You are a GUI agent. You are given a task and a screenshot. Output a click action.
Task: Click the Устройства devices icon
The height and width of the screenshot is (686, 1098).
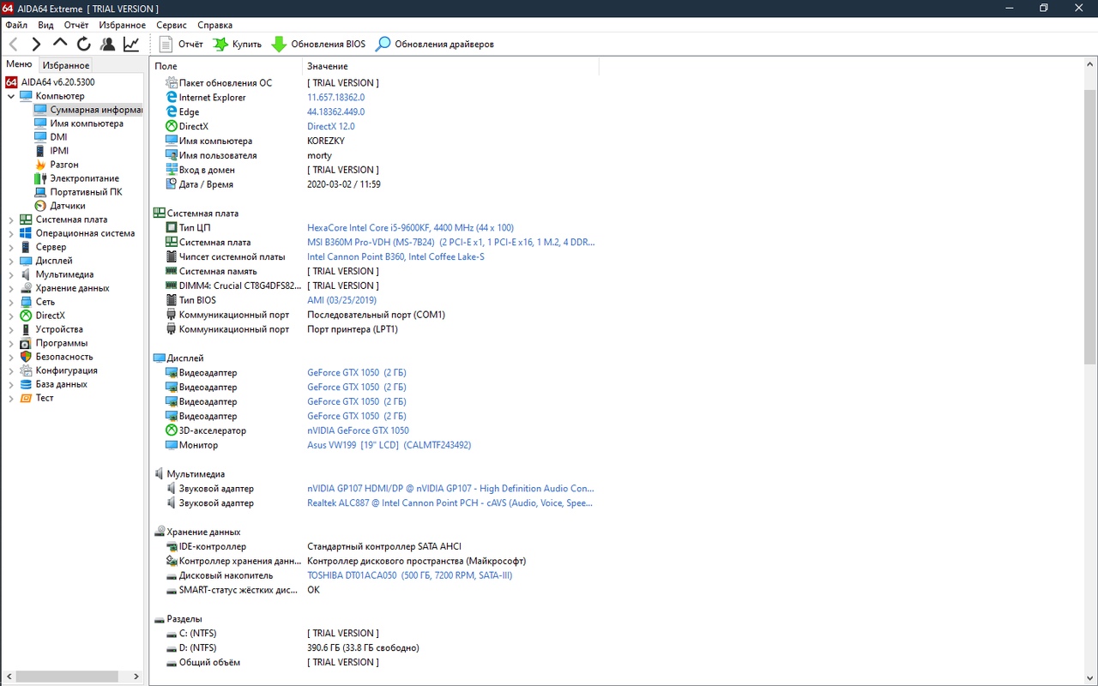(26, 329)
